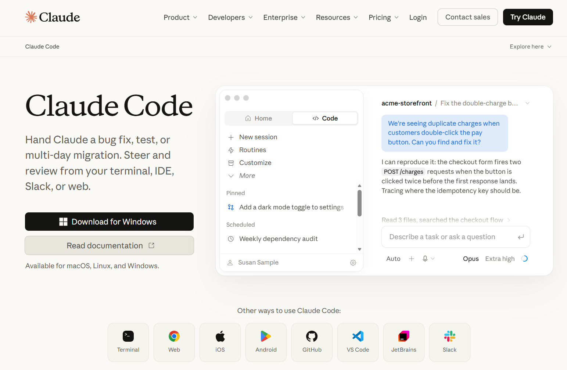Click the Try Claude button
The width and height of the screenshot is (567, 370).
pos(528,17)
